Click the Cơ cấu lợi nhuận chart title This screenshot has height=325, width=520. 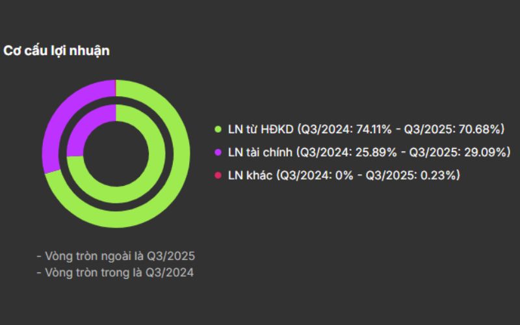click(57, 51)
